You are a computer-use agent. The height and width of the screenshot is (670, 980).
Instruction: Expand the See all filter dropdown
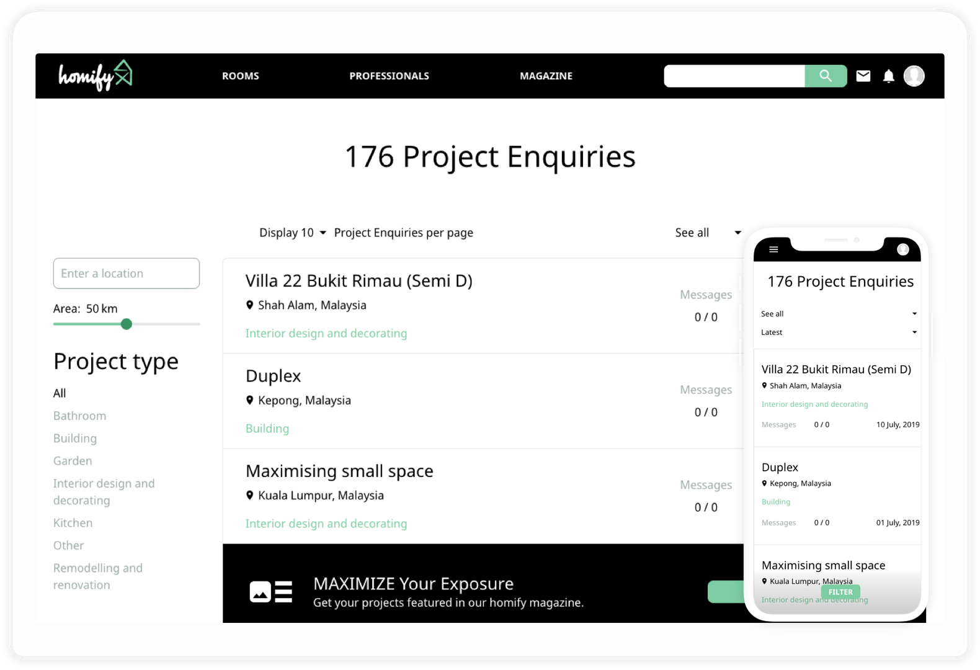pyautogui.click(x=708, y=233)
